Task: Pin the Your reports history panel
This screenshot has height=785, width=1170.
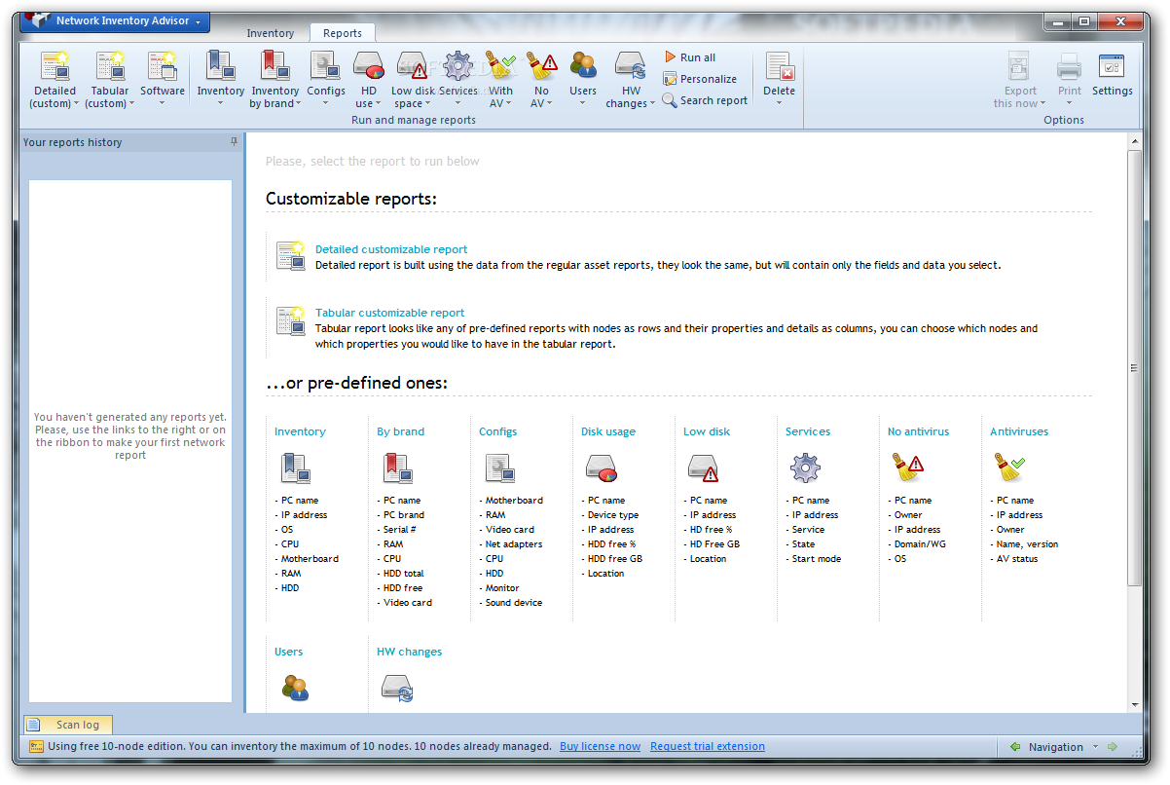Action: [x=234, y=142]
